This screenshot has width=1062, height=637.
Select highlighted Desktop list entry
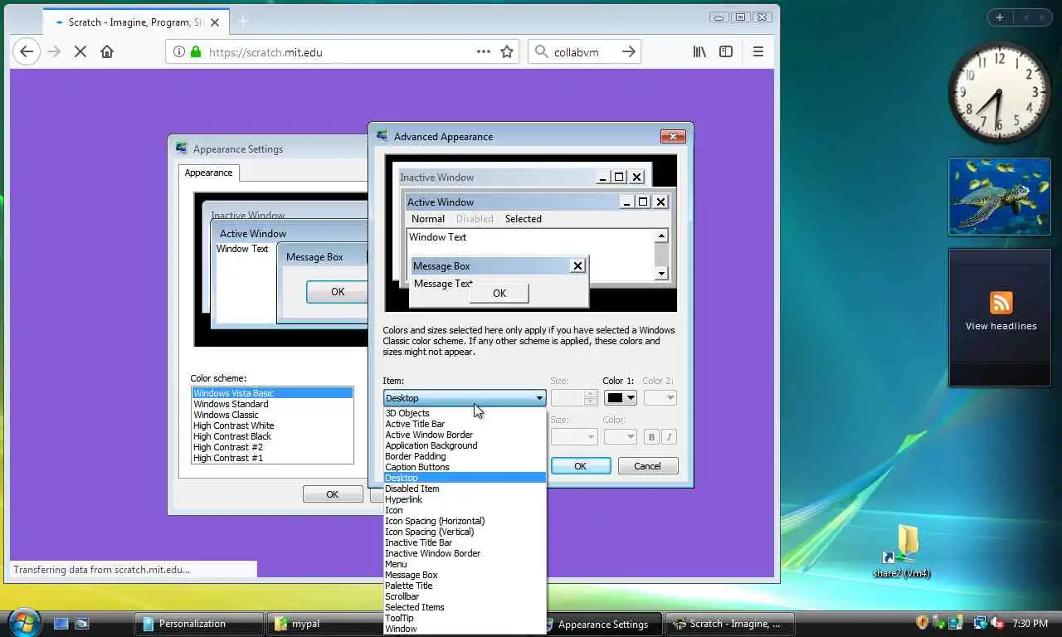(x=465, y=478)
